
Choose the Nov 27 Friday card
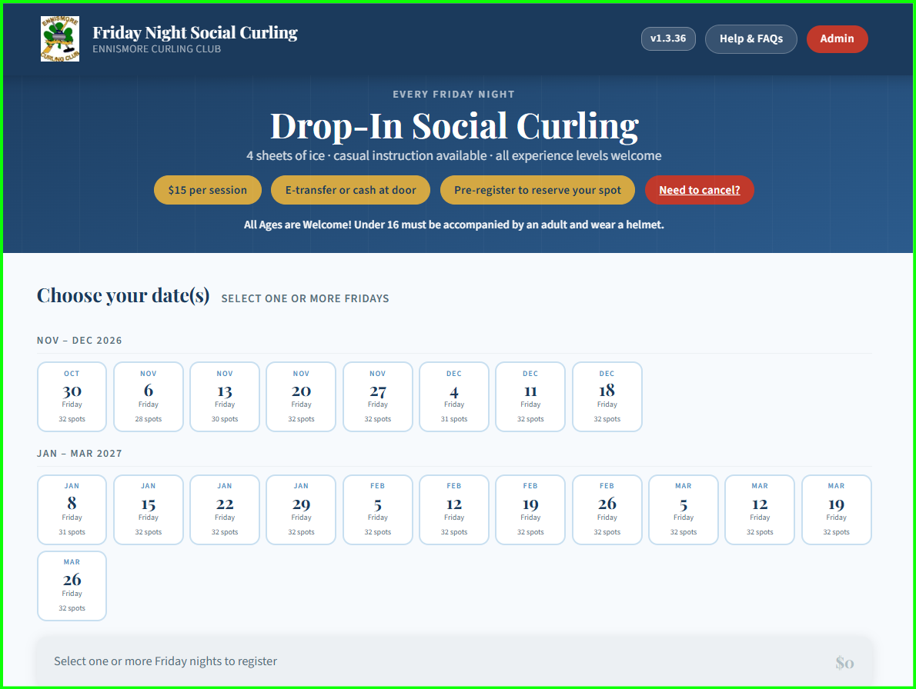coord(378,397)
